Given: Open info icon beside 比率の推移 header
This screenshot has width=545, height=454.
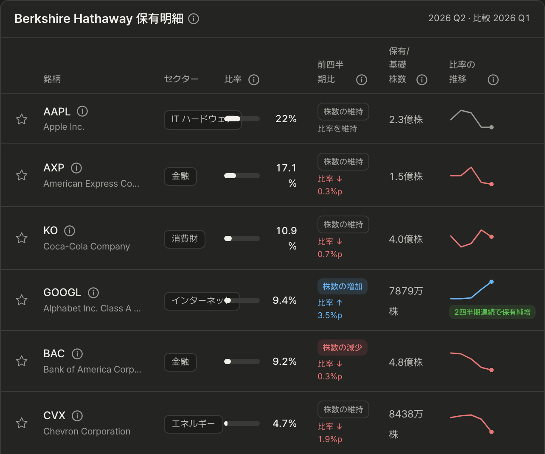Looking at the screenshot, I should point(493,80).
